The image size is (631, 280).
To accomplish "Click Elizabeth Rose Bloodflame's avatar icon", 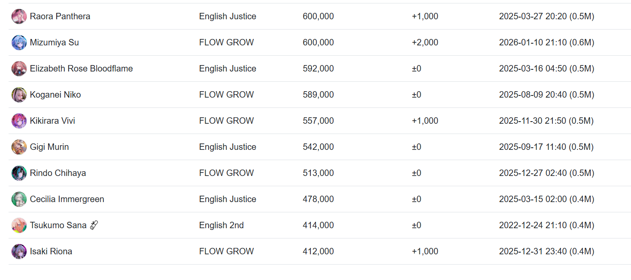I will [19, 69].
